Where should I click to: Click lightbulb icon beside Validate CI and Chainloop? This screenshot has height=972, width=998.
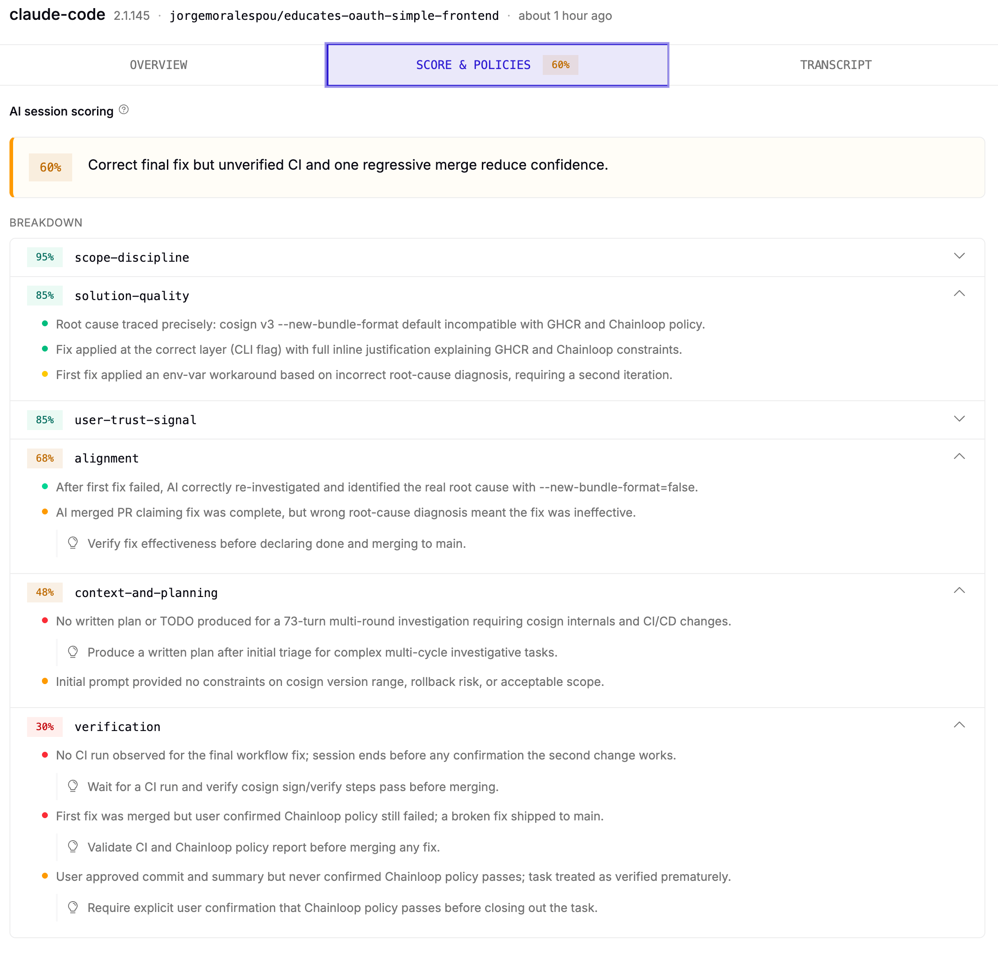click(x=73, y=847)
